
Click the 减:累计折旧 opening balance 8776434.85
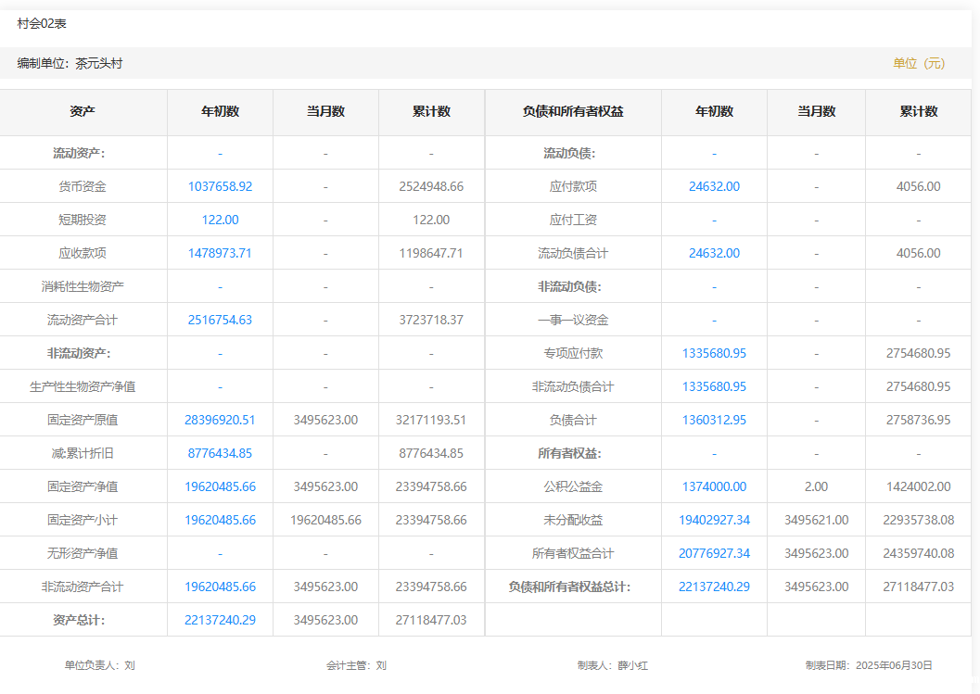pos(220,453)
